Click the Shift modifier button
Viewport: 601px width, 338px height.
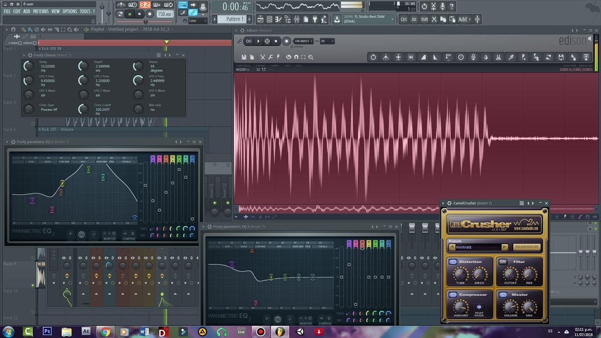[424, 19]
